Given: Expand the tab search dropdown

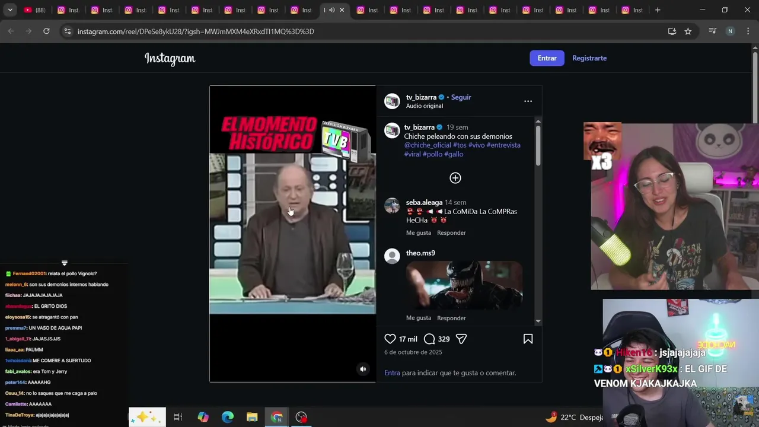Looking at the screenshot, I should [9, 10].
